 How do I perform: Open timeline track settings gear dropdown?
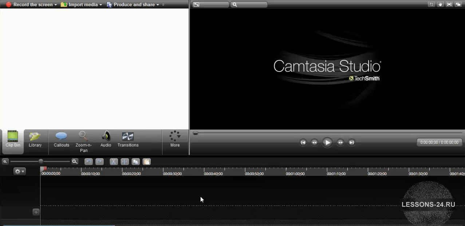pos(19,171)
